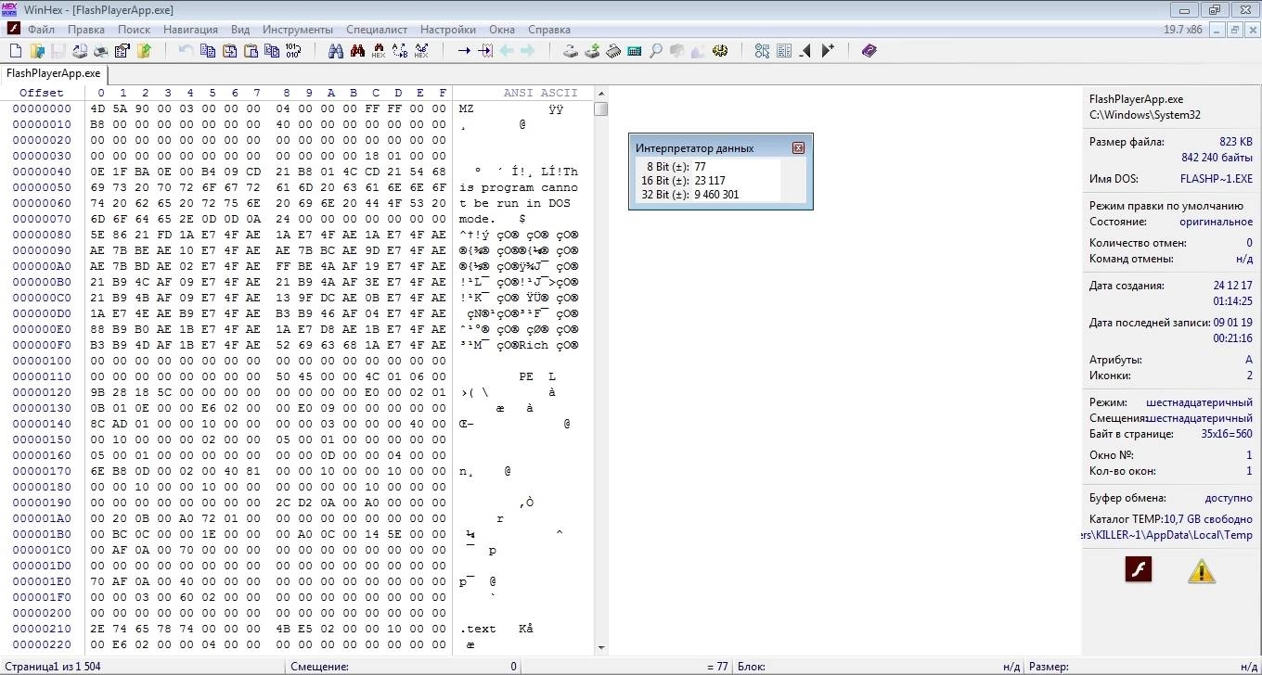
Task: Click the 'оригинальное' Состояние value
Action: pyautogui.click(x=1217, y=222)
